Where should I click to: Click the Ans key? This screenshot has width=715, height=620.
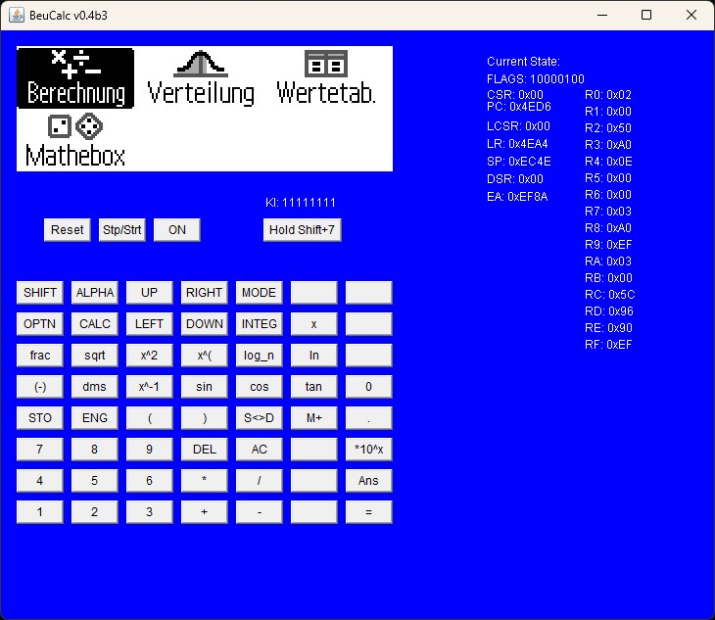[368, 481]
